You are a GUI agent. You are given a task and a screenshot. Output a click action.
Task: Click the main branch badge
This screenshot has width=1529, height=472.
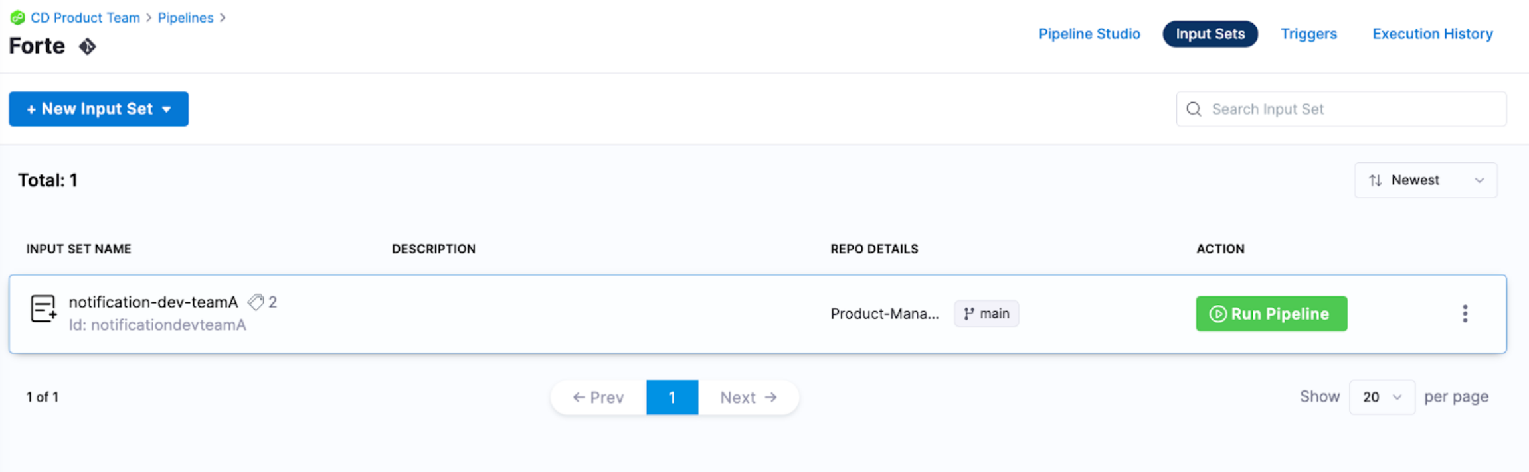[x=986, y=314]
